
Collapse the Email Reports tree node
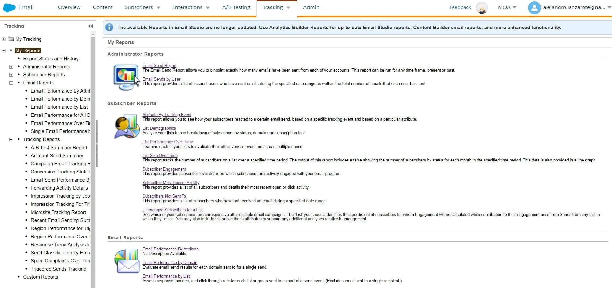[x=11, y=83]
